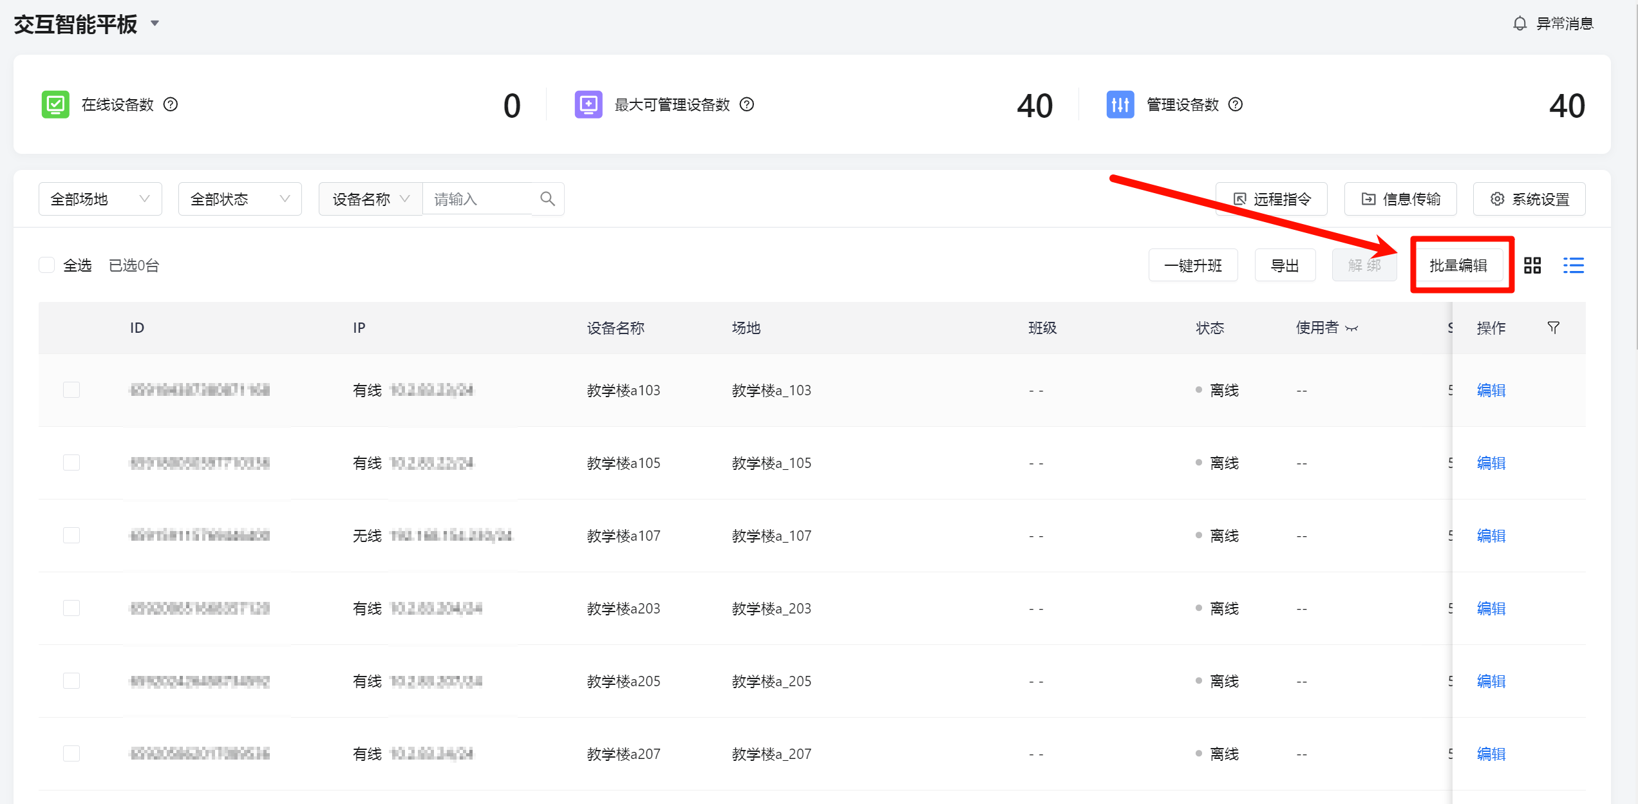Expand the 全部场地 dropdown

[x=100, y=199]
